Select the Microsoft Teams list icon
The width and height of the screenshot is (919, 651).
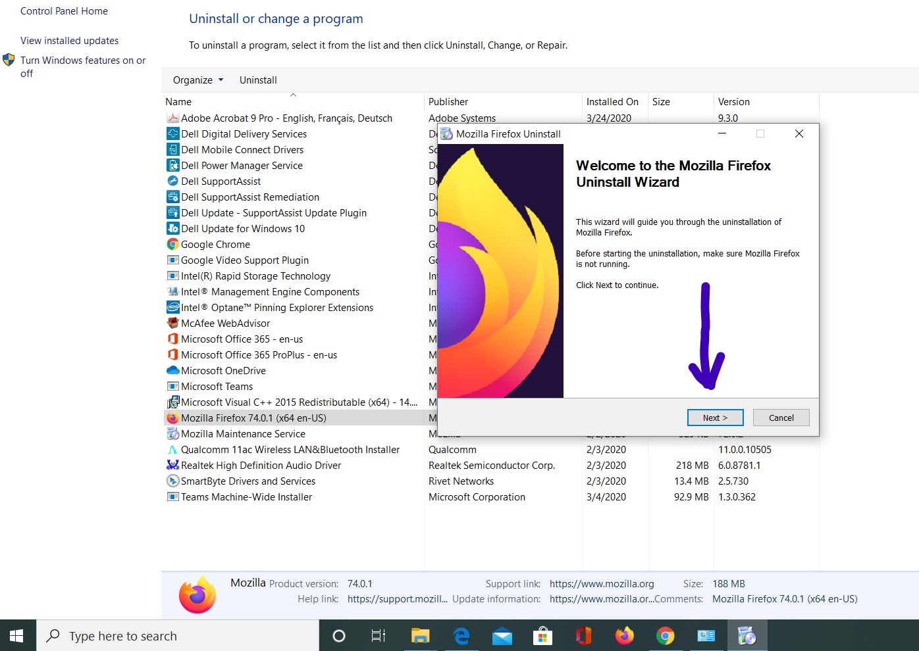point(173,386)
